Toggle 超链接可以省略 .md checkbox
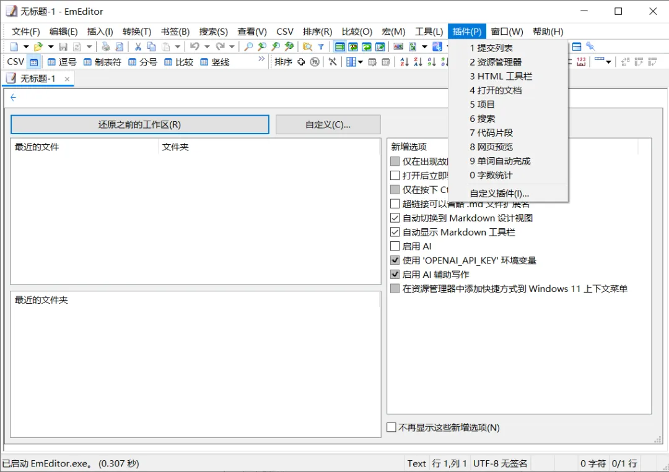Image resolution: width=669 pixels, height=472 pixels. coord(395,204)
